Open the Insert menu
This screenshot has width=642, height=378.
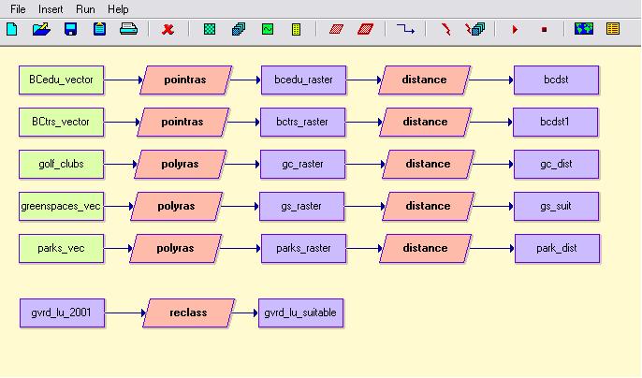(x=51, y=8)
